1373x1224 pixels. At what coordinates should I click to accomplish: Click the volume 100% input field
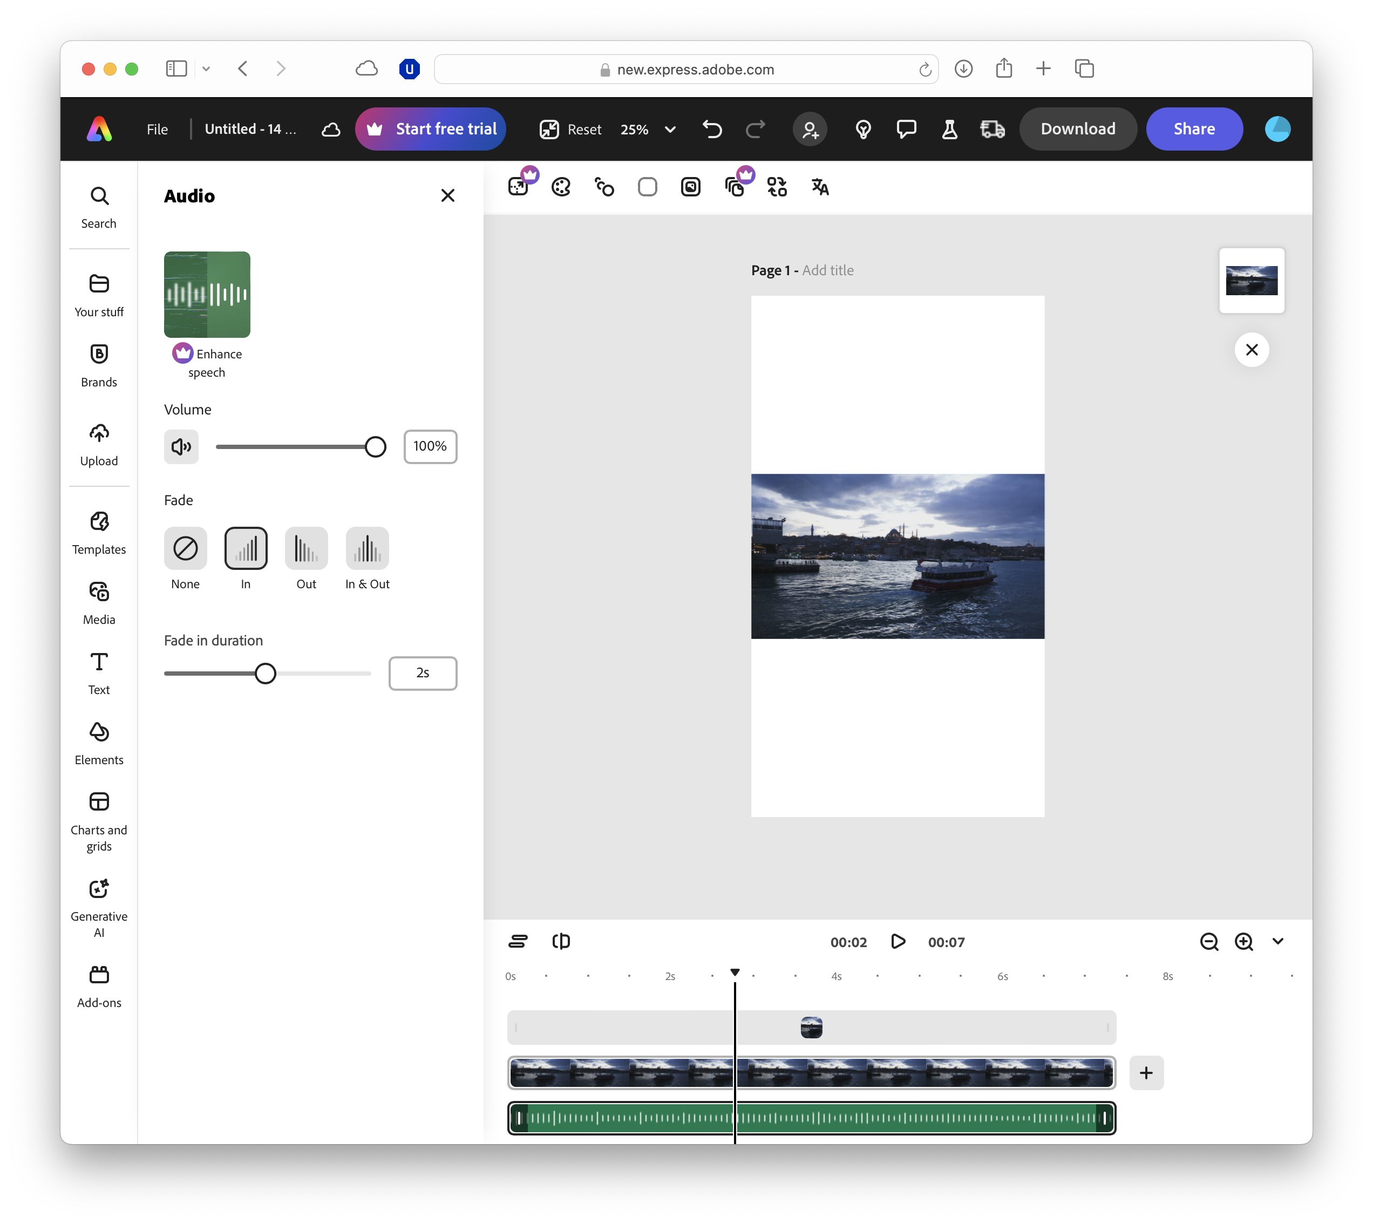click(x=430, y=446)
